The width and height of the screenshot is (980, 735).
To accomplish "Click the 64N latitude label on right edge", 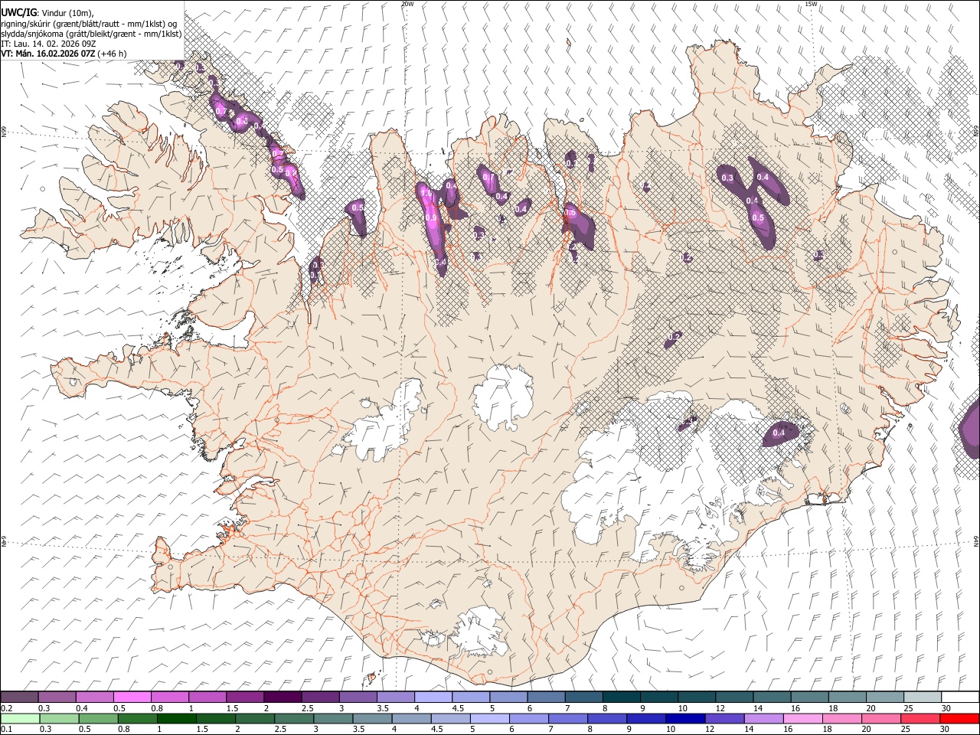I will [x=976, y=541].
